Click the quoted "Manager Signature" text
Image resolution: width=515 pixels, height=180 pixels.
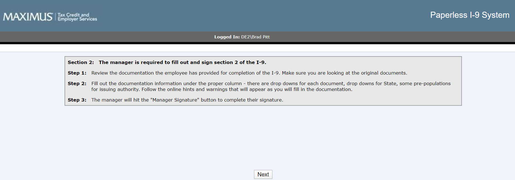pos(175,100)
